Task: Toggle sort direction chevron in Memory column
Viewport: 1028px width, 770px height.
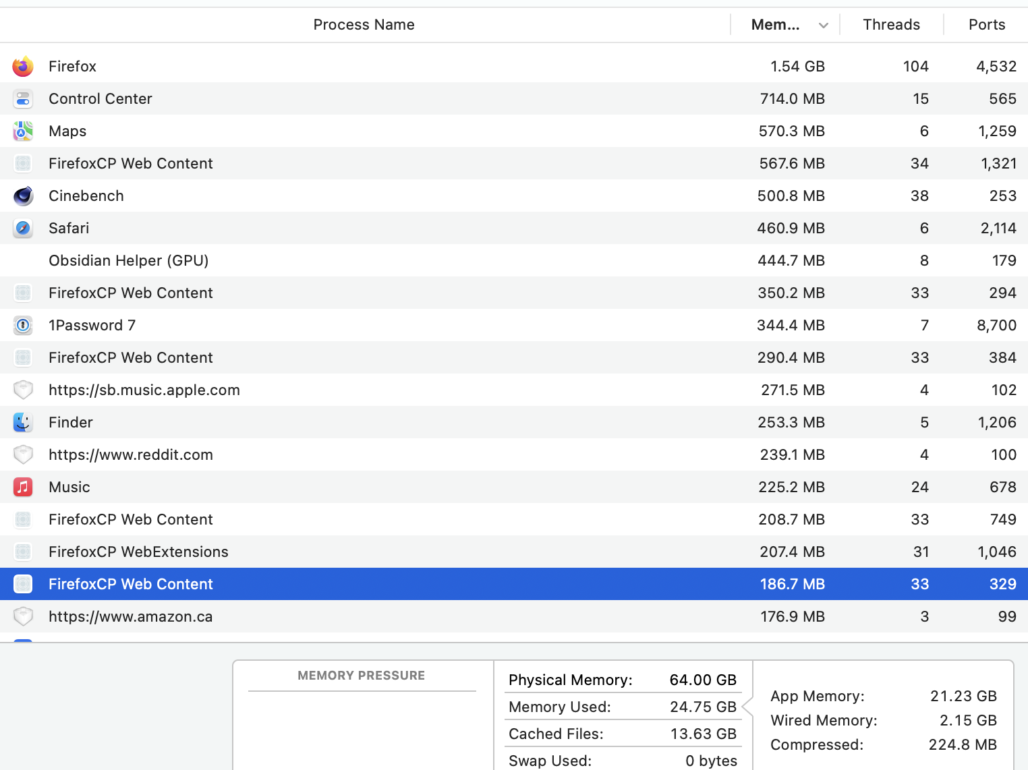Action: click(824, 26)
